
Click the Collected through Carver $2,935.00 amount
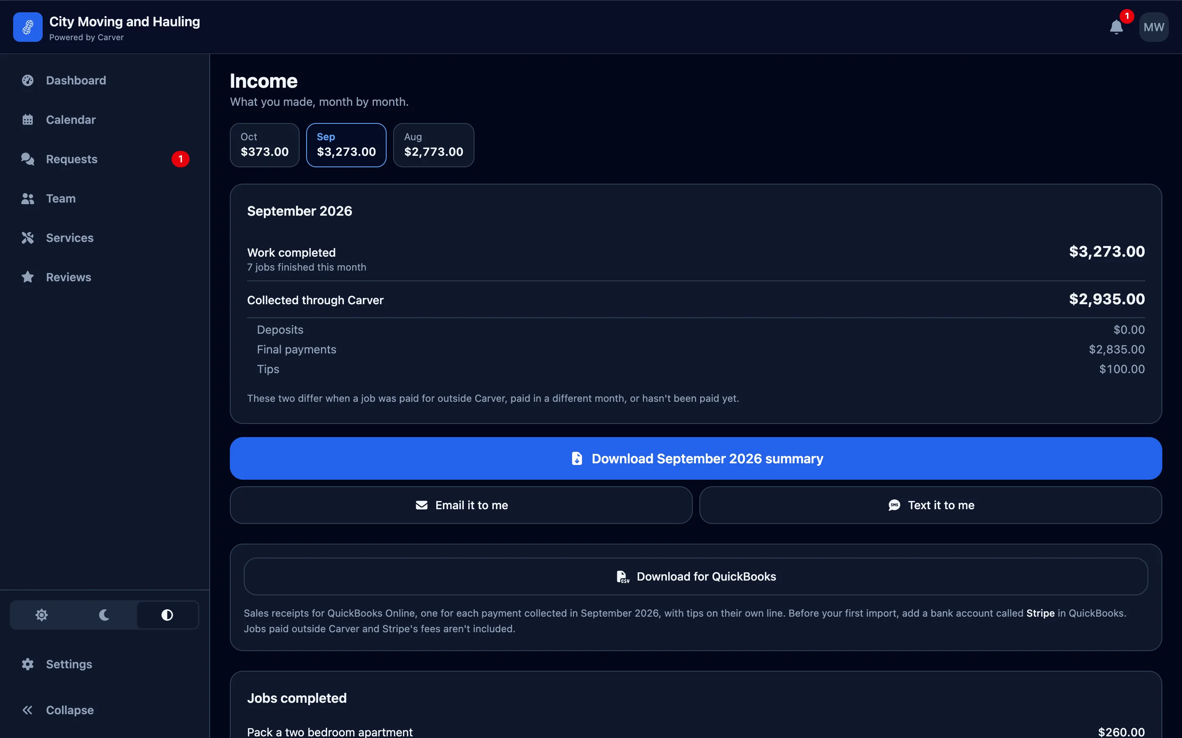pos(1107,299)
